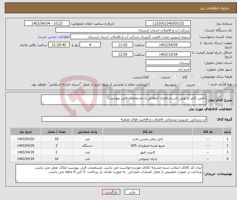The image size is (237, 200).
Task: Click the resize handle of buyer notes textarea
Action: pyautogui.click(x=17, y=181)
